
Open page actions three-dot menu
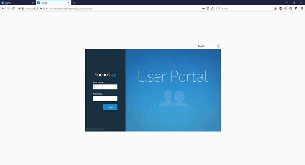click(x=203, y=8)
